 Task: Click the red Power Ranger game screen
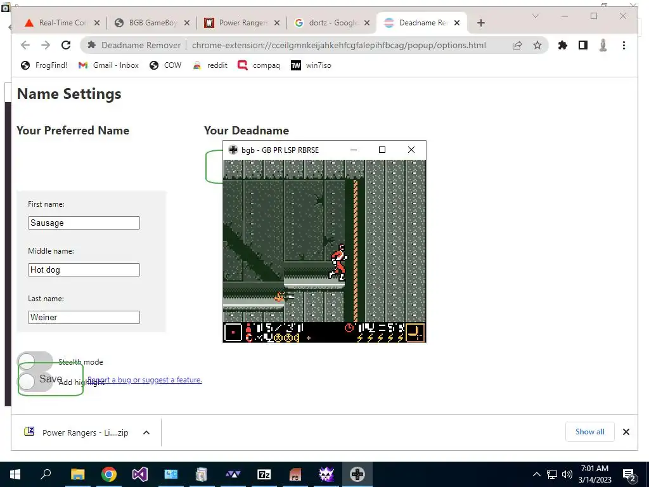point(324,251)
